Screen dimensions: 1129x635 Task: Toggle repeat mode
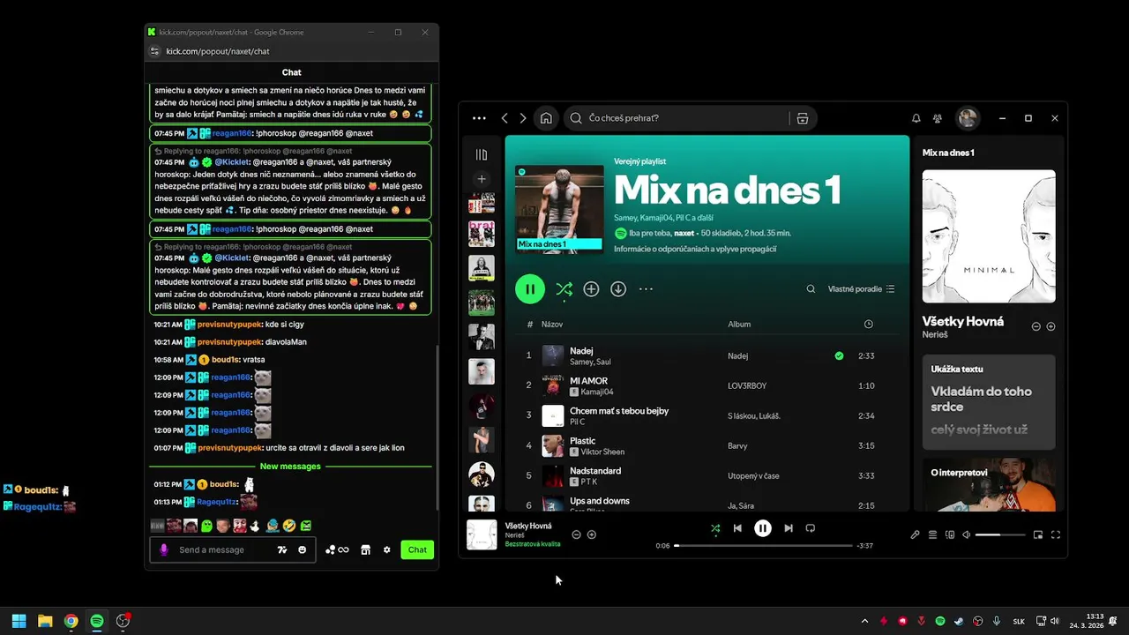click(810, 528)
